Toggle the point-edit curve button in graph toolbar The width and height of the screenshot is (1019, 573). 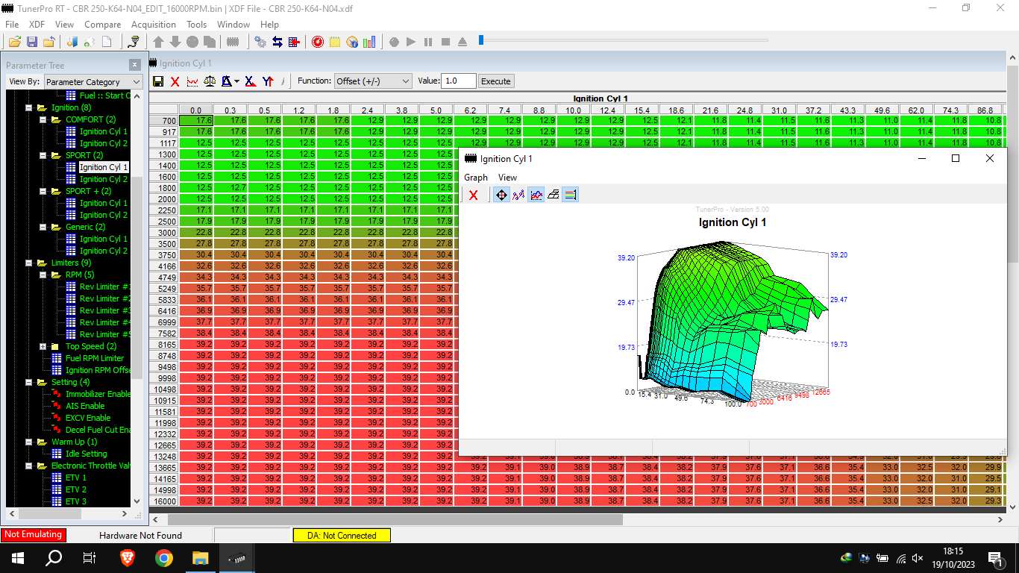518,195
